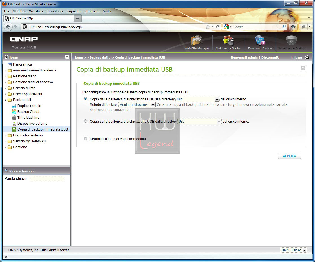Click the Google search magnifier icon
The image size is (315, 262).
(x=284, y=27)
